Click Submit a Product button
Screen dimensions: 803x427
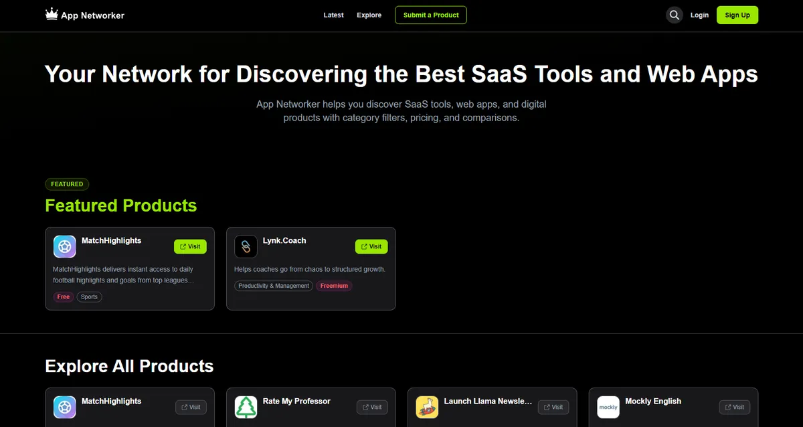click(431, 15)
